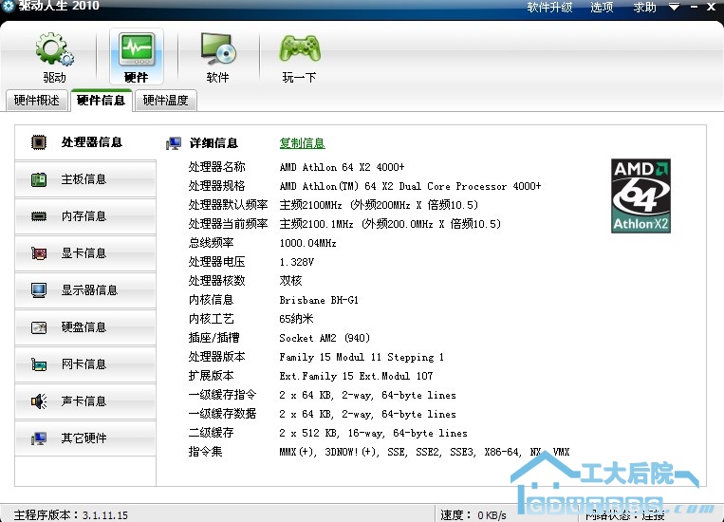Click the 一级缓存指令 cache value
The height and width of the screenshot is (522, 724).
tap(367, 396)
